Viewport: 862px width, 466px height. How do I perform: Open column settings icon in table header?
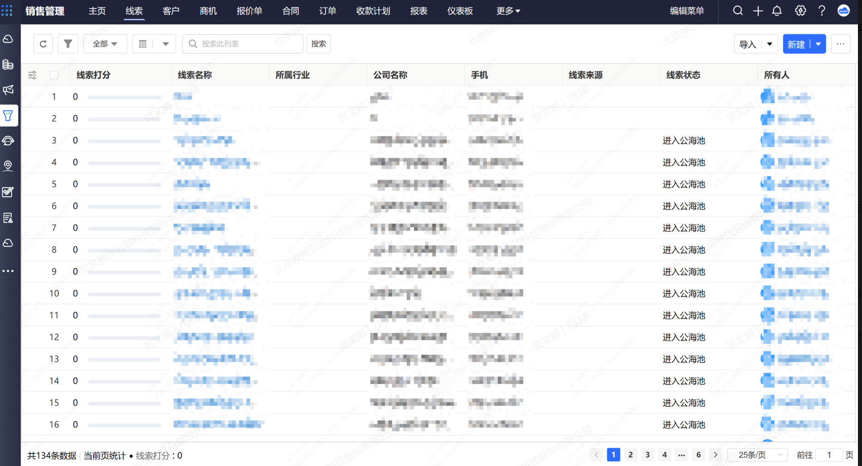click(32, 75)
